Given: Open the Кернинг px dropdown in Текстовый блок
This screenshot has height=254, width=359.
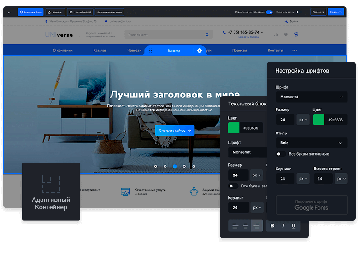Looking at the screenshot, I should [257, 208].
